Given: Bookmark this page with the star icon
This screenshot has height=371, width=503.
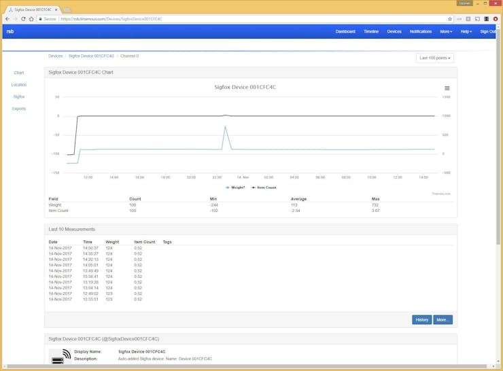Looking at the screenshot, I should tap(449, 19).
